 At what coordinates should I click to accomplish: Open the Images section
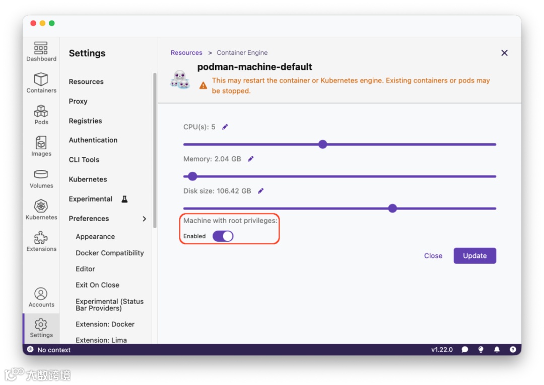[x=41, y=146]
